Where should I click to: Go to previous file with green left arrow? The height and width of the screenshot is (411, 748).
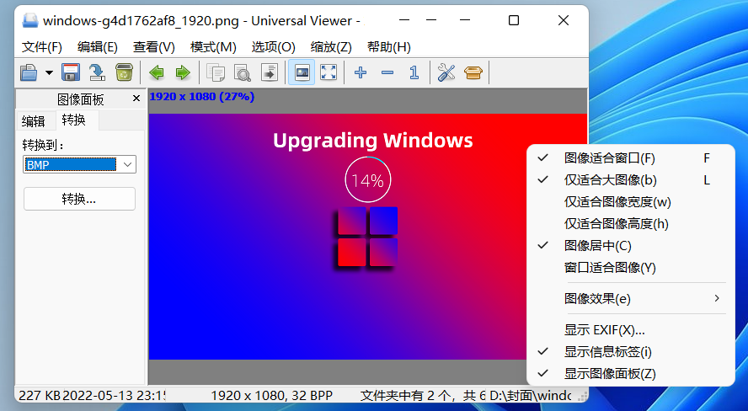click(157, 72)
